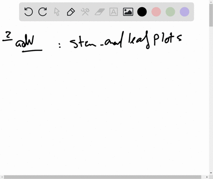Click the scroll right arrow
This screenshot has height=179, width=213.
(x=207, y=177)
